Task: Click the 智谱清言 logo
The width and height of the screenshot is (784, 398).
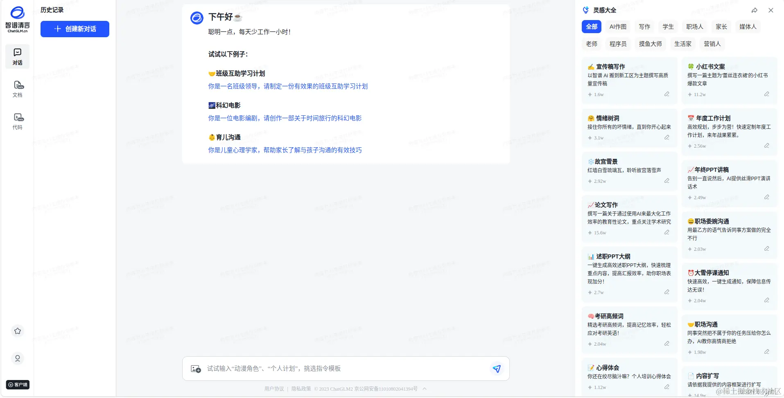Action: point(17,18)
